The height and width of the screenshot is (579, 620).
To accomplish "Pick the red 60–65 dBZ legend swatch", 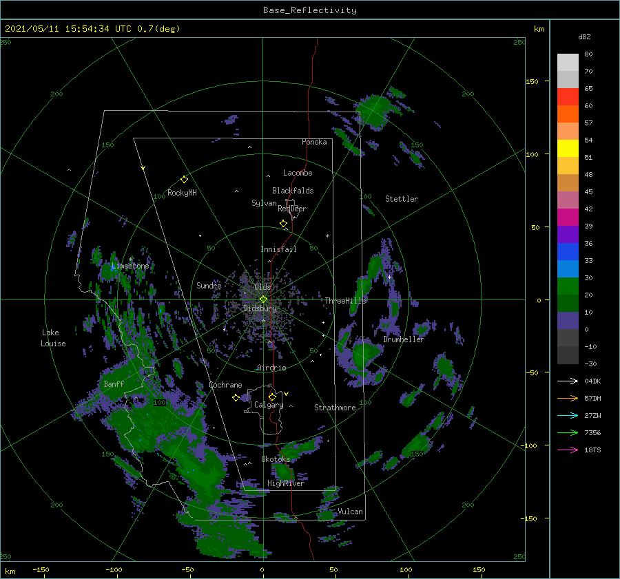I will point(568,96).
